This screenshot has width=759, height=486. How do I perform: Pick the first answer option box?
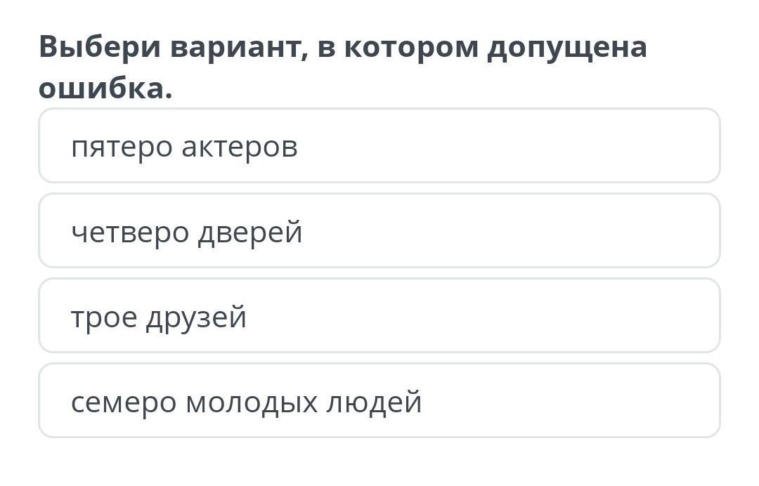pos(379,145)
